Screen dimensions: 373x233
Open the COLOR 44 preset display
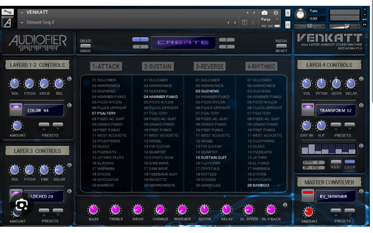[43, 110]
